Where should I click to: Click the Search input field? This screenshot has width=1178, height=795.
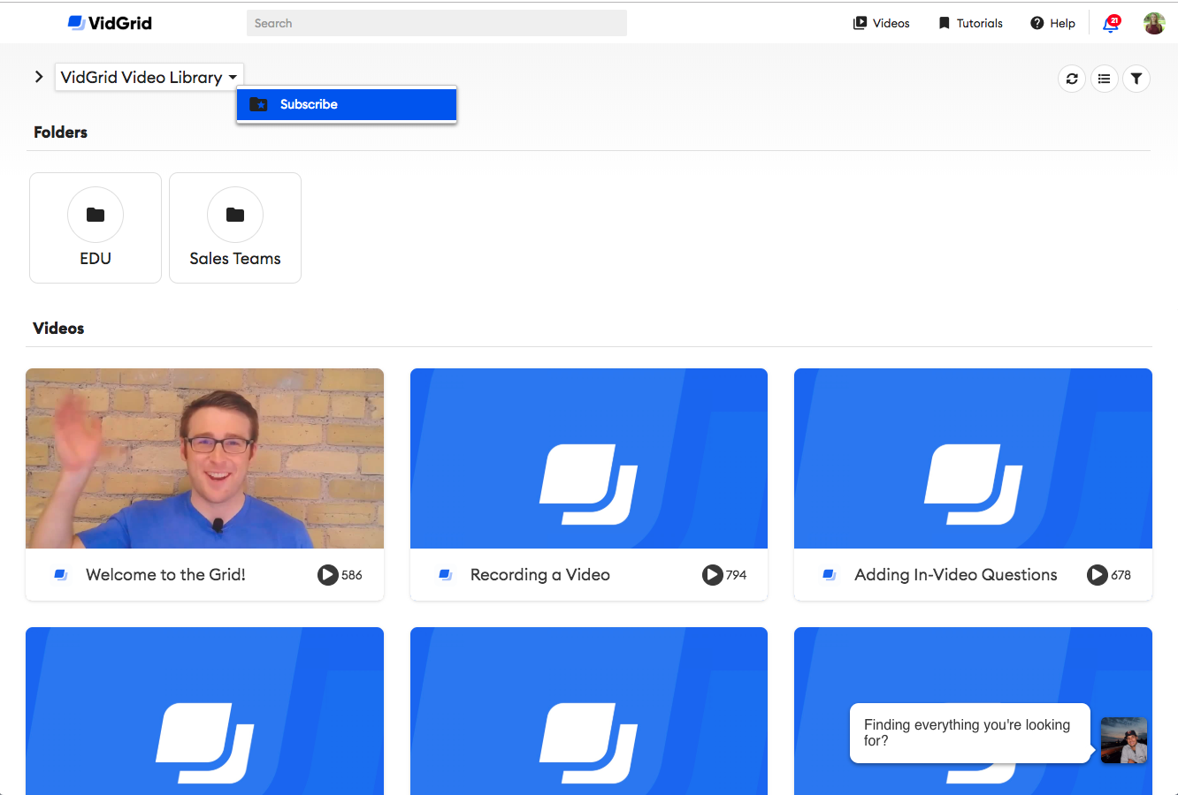(437, 23)
